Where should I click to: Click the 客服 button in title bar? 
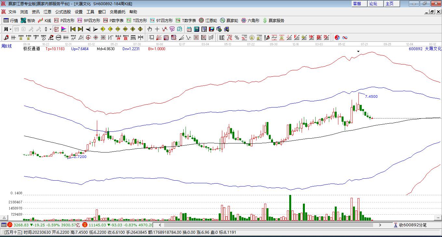(357, 4)
